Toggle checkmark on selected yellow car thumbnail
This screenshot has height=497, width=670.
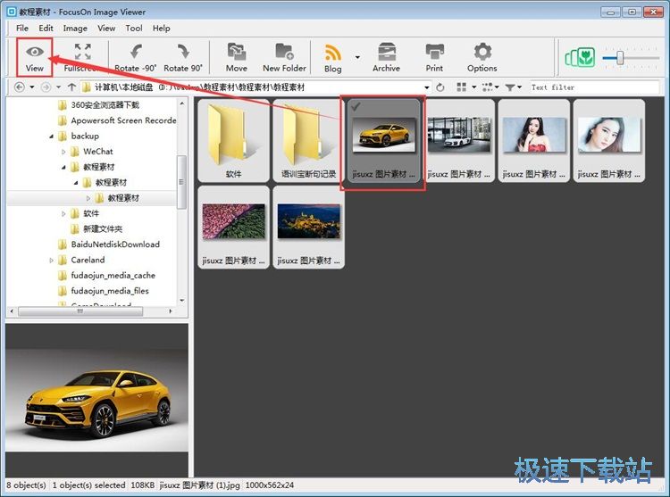[356, 107]
